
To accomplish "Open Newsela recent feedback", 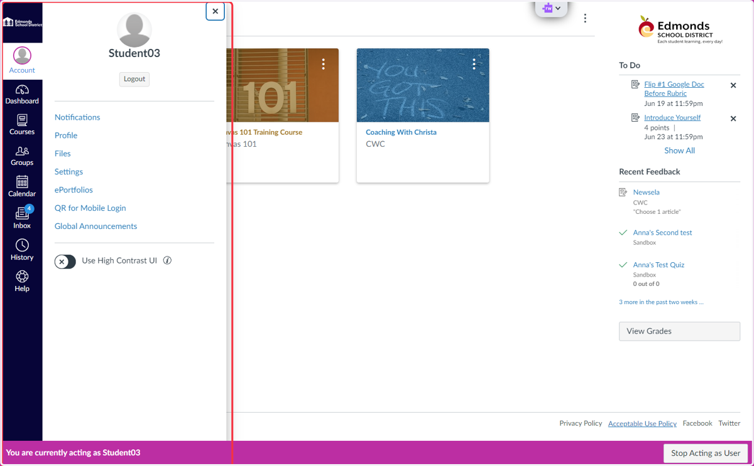I will click(x=646, y=193).
